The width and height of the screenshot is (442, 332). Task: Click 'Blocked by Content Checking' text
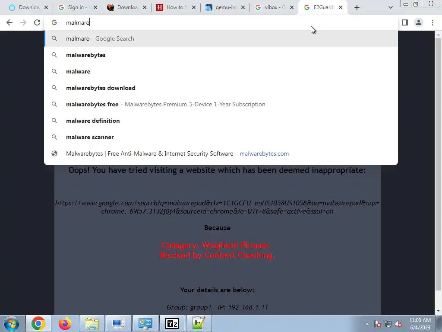click(217, 255)
